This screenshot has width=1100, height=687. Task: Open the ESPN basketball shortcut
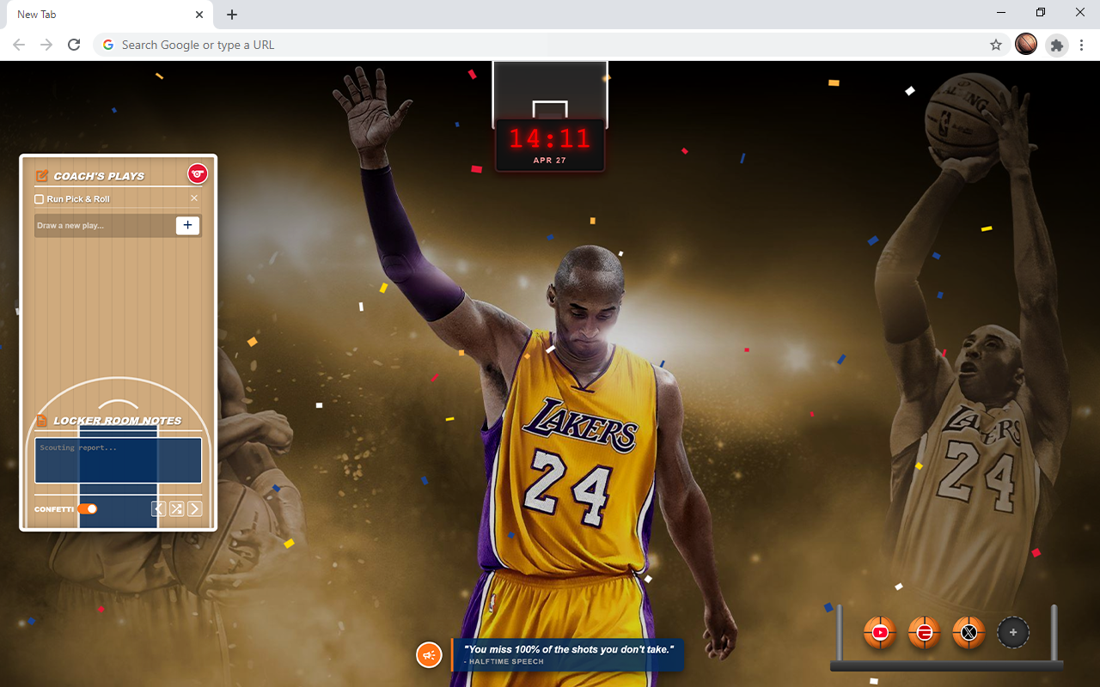click(924, 633)
